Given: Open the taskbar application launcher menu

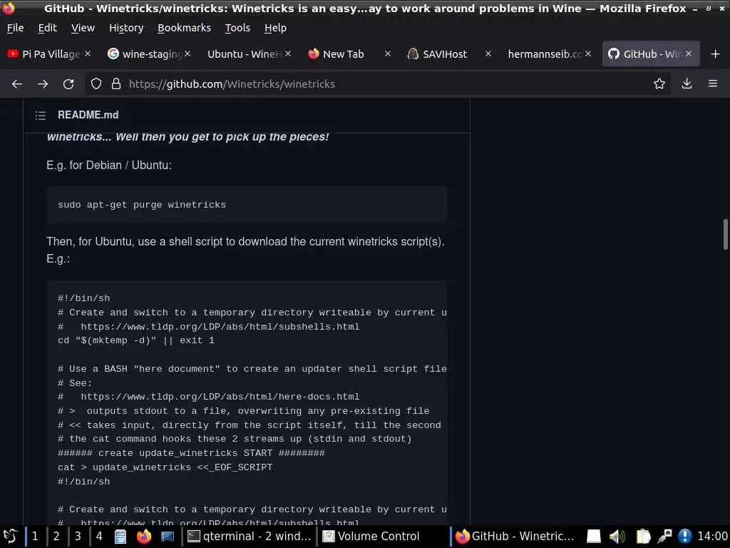Looking at the screenshot, I should coord(10,537).
